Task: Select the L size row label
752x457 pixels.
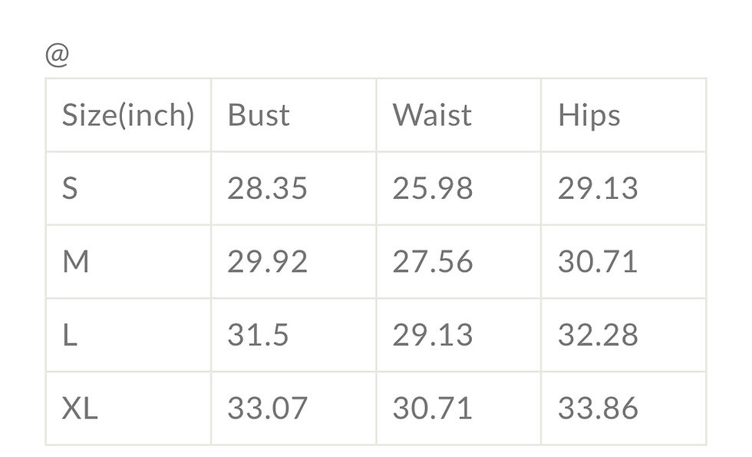Action: (x=69, y=335)
